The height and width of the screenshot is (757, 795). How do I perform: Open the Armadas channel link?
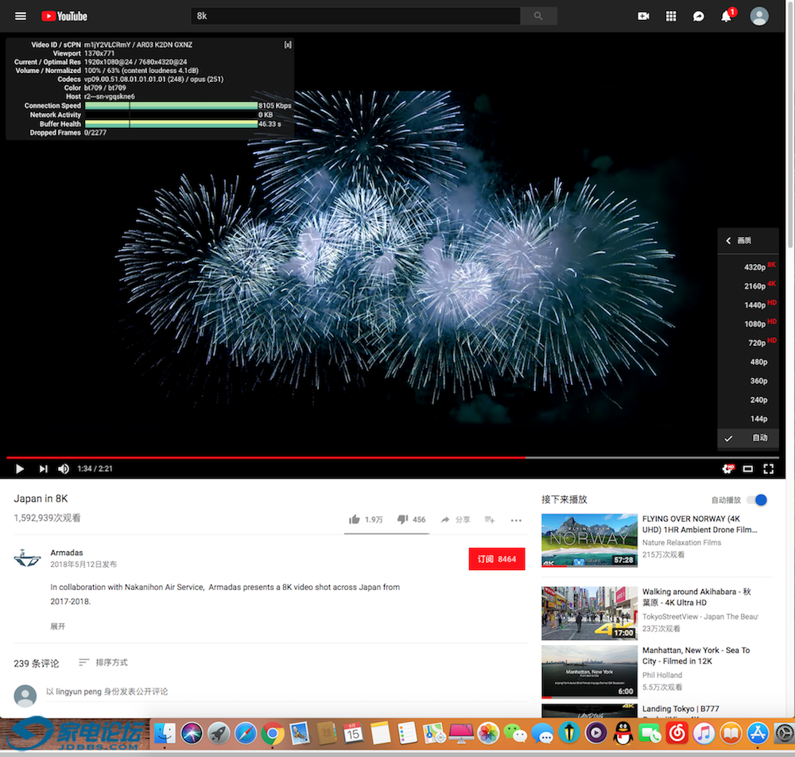(x=67, y=553)
